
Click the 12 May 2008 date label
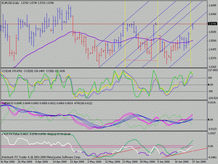tap(113, 162)
